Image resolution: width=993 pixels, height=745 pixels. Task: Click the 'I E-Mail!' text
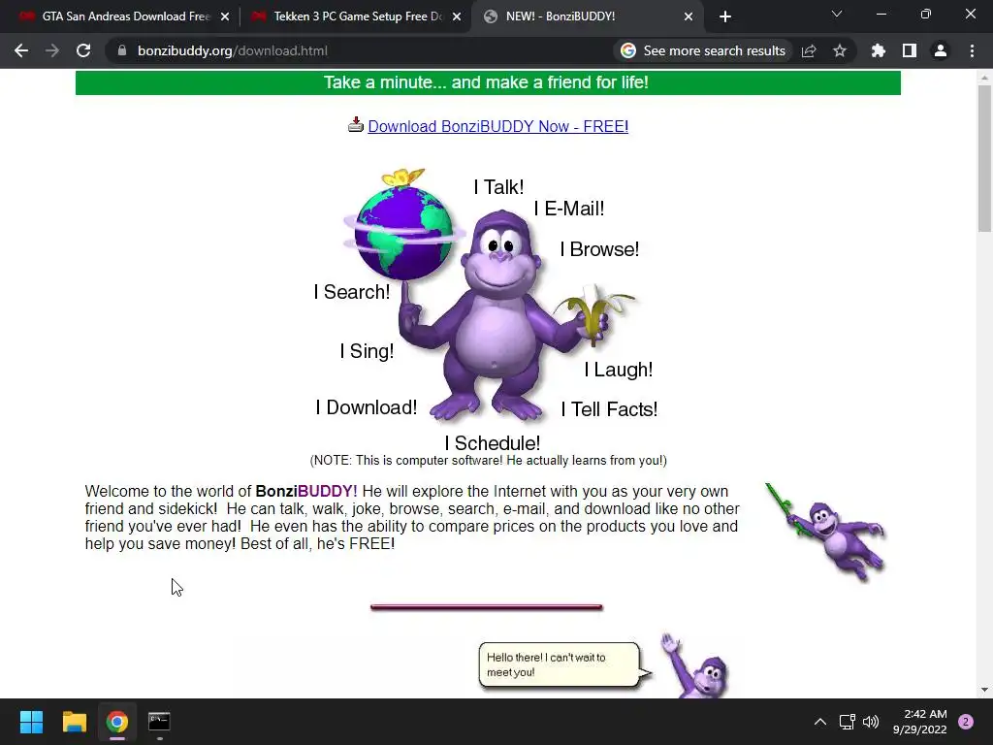click(x=568, y=209)
